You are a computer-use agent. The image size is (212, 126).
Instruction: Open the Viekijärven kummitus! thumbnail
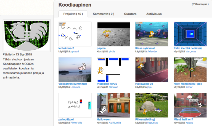pyautogui.click(x=75, y=70)
